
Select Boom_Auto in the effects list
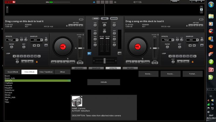[10, 78]
